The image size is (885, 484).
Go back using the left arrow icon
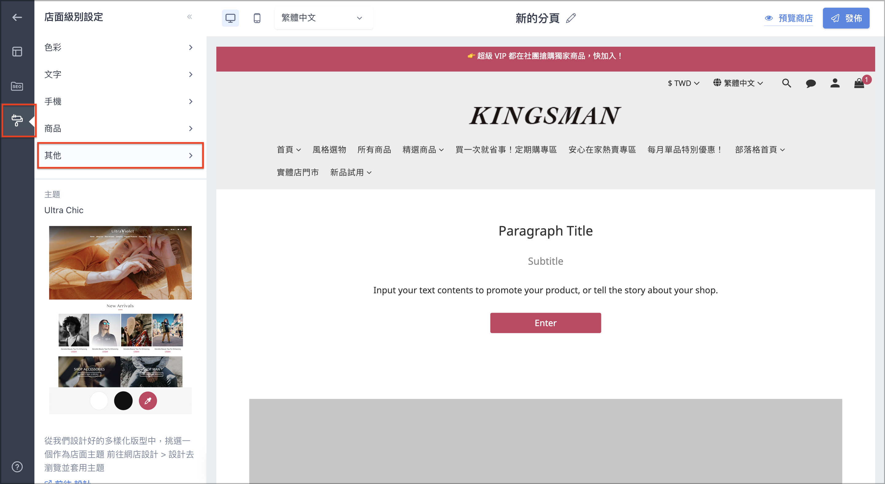(x=17, y=17)
